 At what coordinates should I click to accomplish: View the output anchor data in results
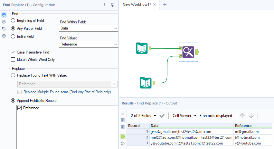coord(123,137)
